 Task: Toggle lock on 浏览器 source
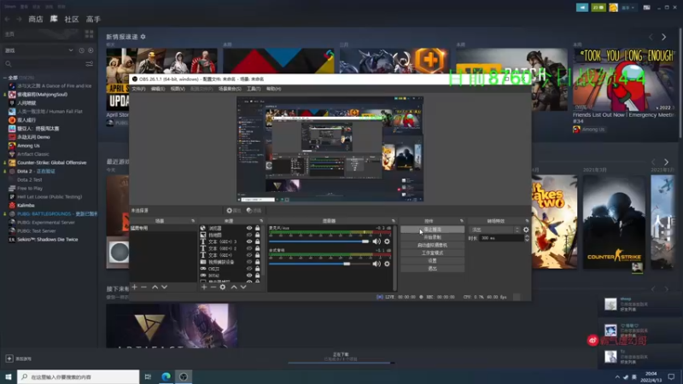coord(258,228)
